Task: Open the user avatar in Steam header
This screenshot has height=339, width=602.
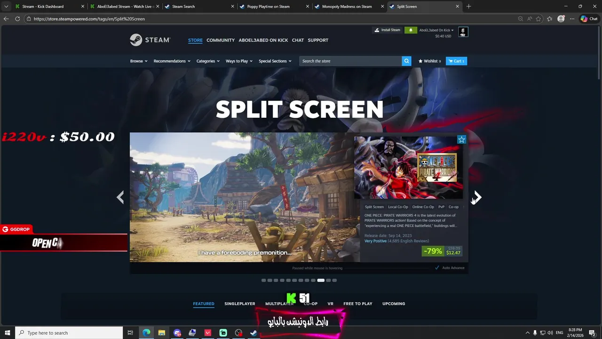Action: [463, 32]
